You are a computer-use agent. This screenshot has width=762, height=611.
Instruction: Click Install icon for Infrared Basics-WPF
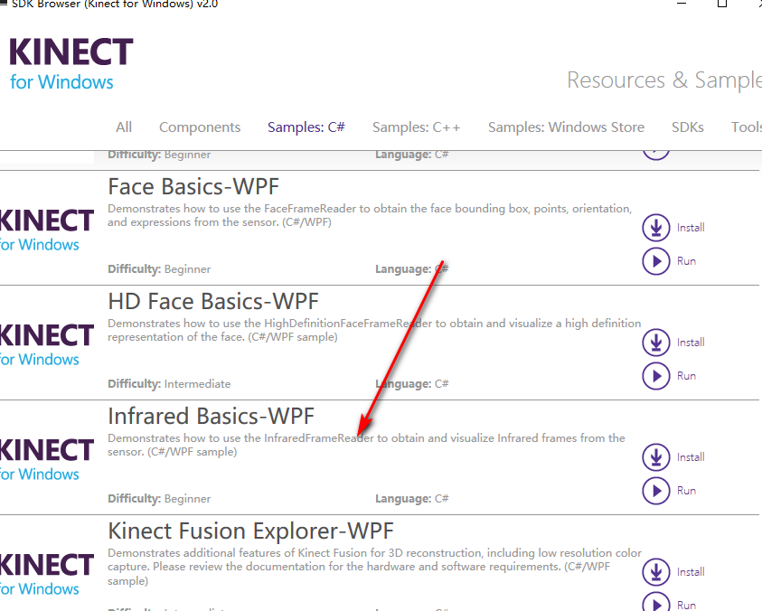(656, 457)
